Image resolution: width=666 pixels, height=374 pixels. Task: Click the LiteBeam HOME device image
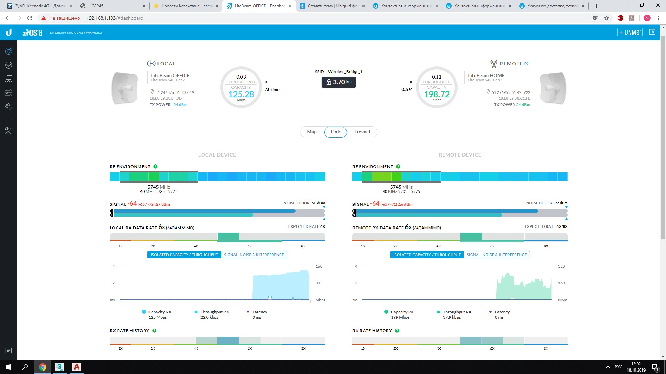553,88
